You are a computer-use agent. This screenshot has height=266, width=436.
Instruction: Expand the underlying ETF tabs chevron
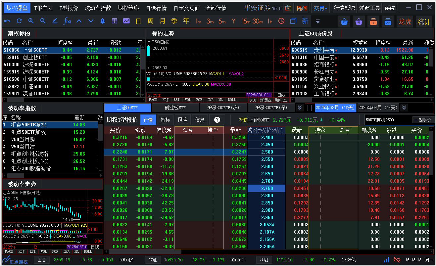[300, 108]
